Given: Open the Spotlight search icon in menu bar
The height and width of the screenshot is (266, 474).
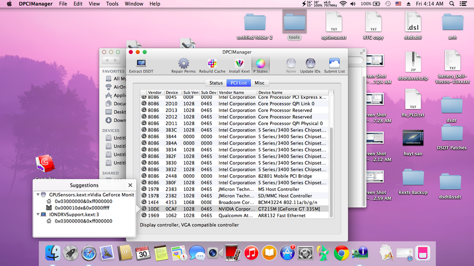Looking at the screenshot, I should [452, 4].
